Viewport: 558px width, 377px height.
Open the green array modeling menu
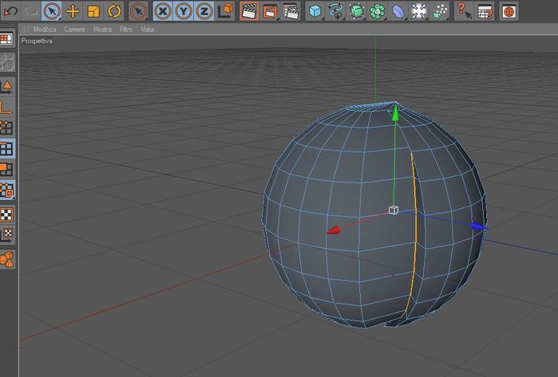click(378, 11)
